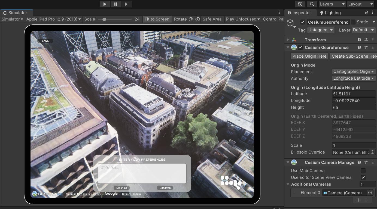Open Cesium Georeference help icon
Image resolution: width=377 pixels, height=209 pixels.
pyautogui.click(x=359, y=47)
